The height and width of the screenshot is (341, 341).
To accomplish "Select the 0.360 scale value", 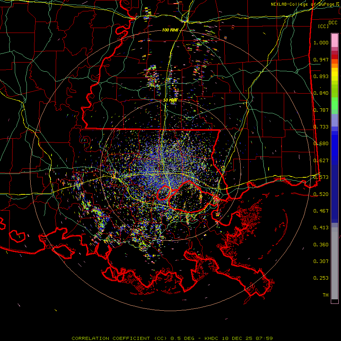I will (321, 245).
